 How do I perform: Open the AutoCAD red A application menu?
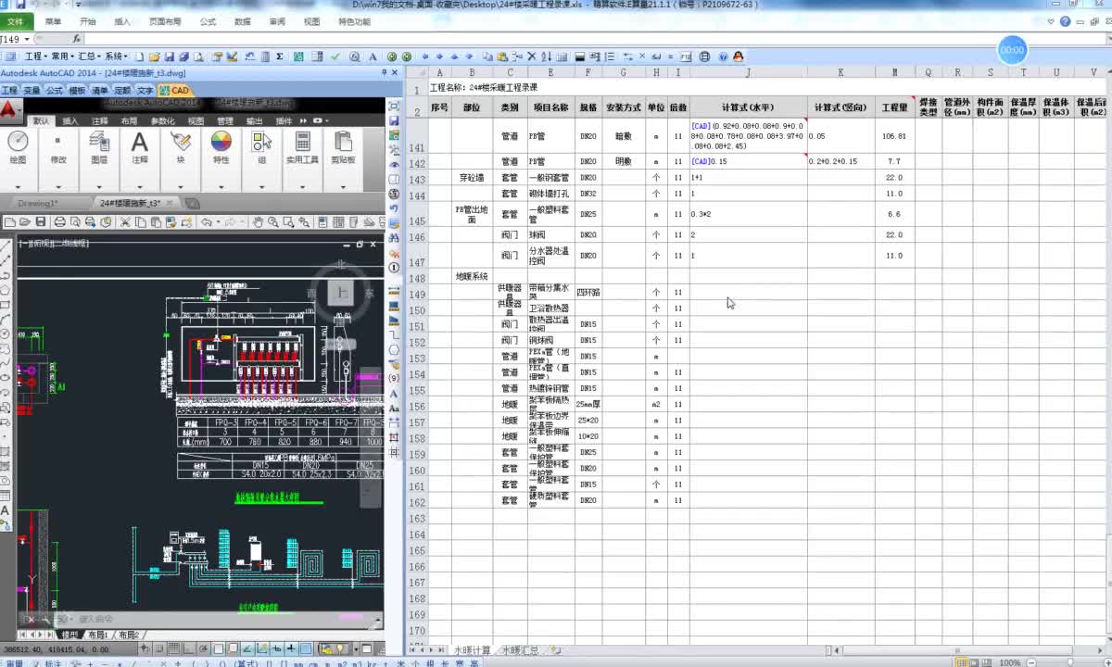[9, 110]
